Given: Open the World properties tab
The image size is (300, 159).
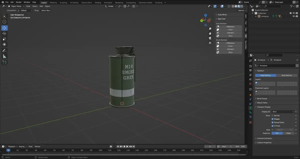Looking at the screenshot, I should [250, 84].
